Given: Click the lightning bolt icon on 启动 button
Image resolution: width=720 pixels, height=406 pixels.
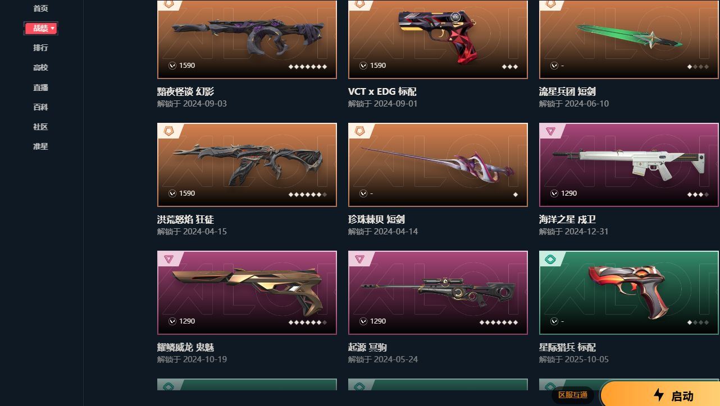Looking at the screenshot, I should click(x=659, y=395).
